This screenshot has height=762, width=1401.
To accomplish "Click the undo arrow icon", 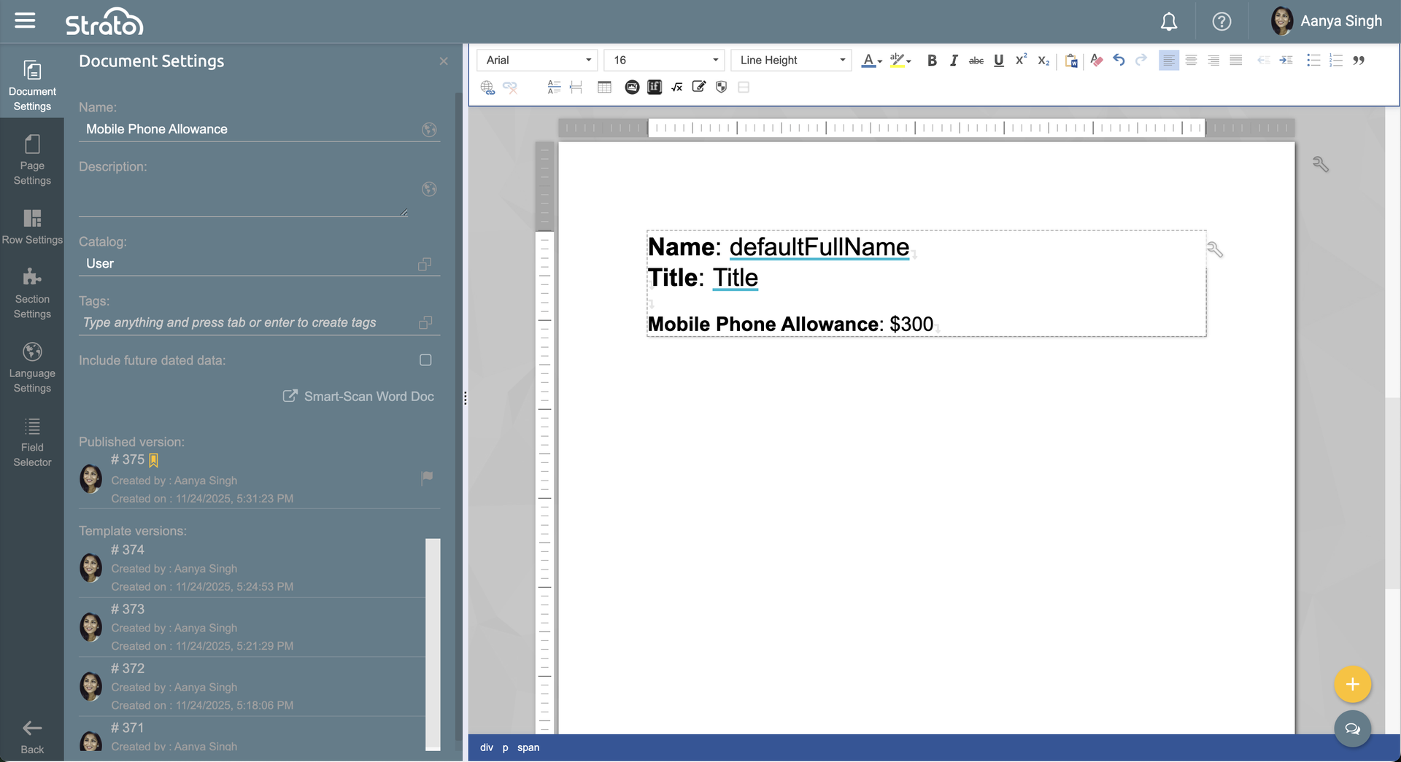I will [x=1119, y=61].
